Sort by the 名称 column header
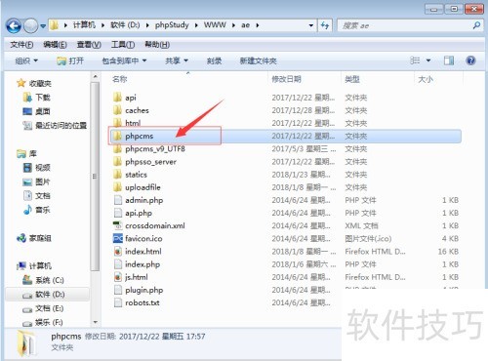488x361 pixels. click(x=120, y=79)
